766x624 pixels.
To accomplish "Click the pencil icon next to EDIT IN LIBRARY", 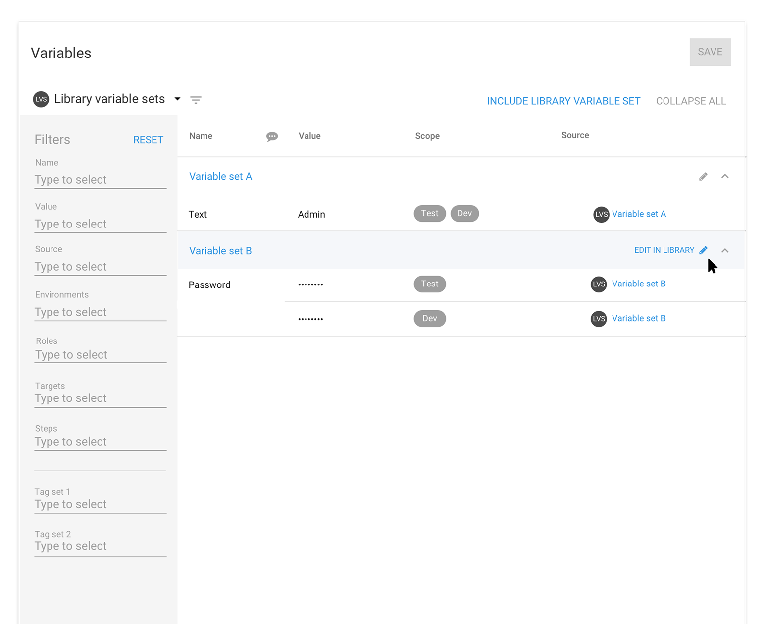I will click(704, 250).
